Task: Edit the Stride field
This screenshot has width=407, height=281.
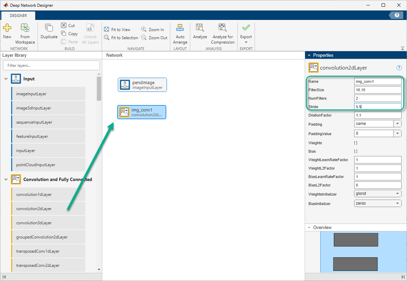Action: coord(378,107)
